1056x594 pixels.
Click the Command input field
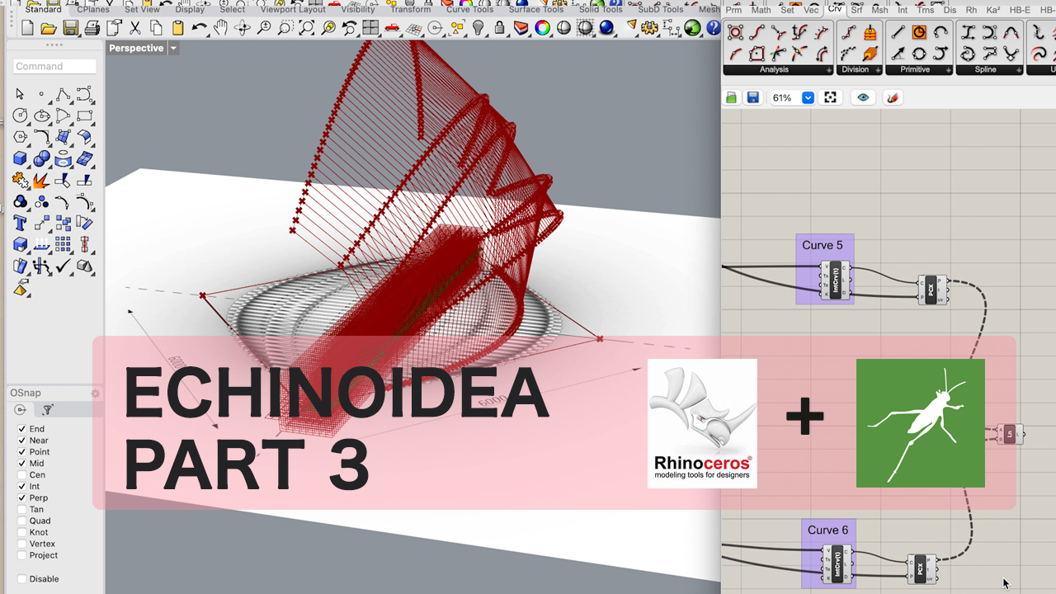[x=54, y=66]
